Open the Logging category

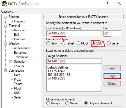(19, 21)
